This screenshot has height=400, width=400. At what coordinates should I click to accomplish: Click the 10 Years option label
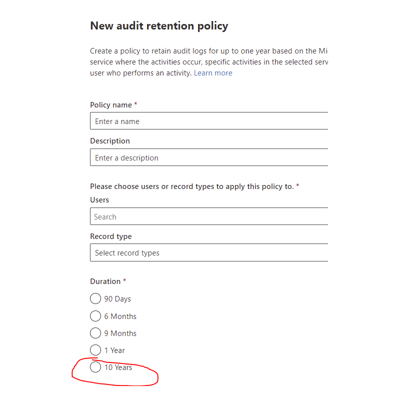coord(118,367)
